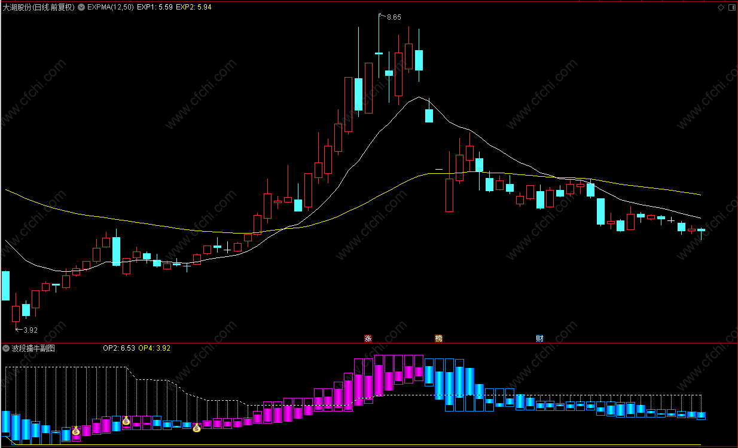Viewport: 738px width, 448px height.
Task: Click the 财 event marker
Action: tap(539, 338)
